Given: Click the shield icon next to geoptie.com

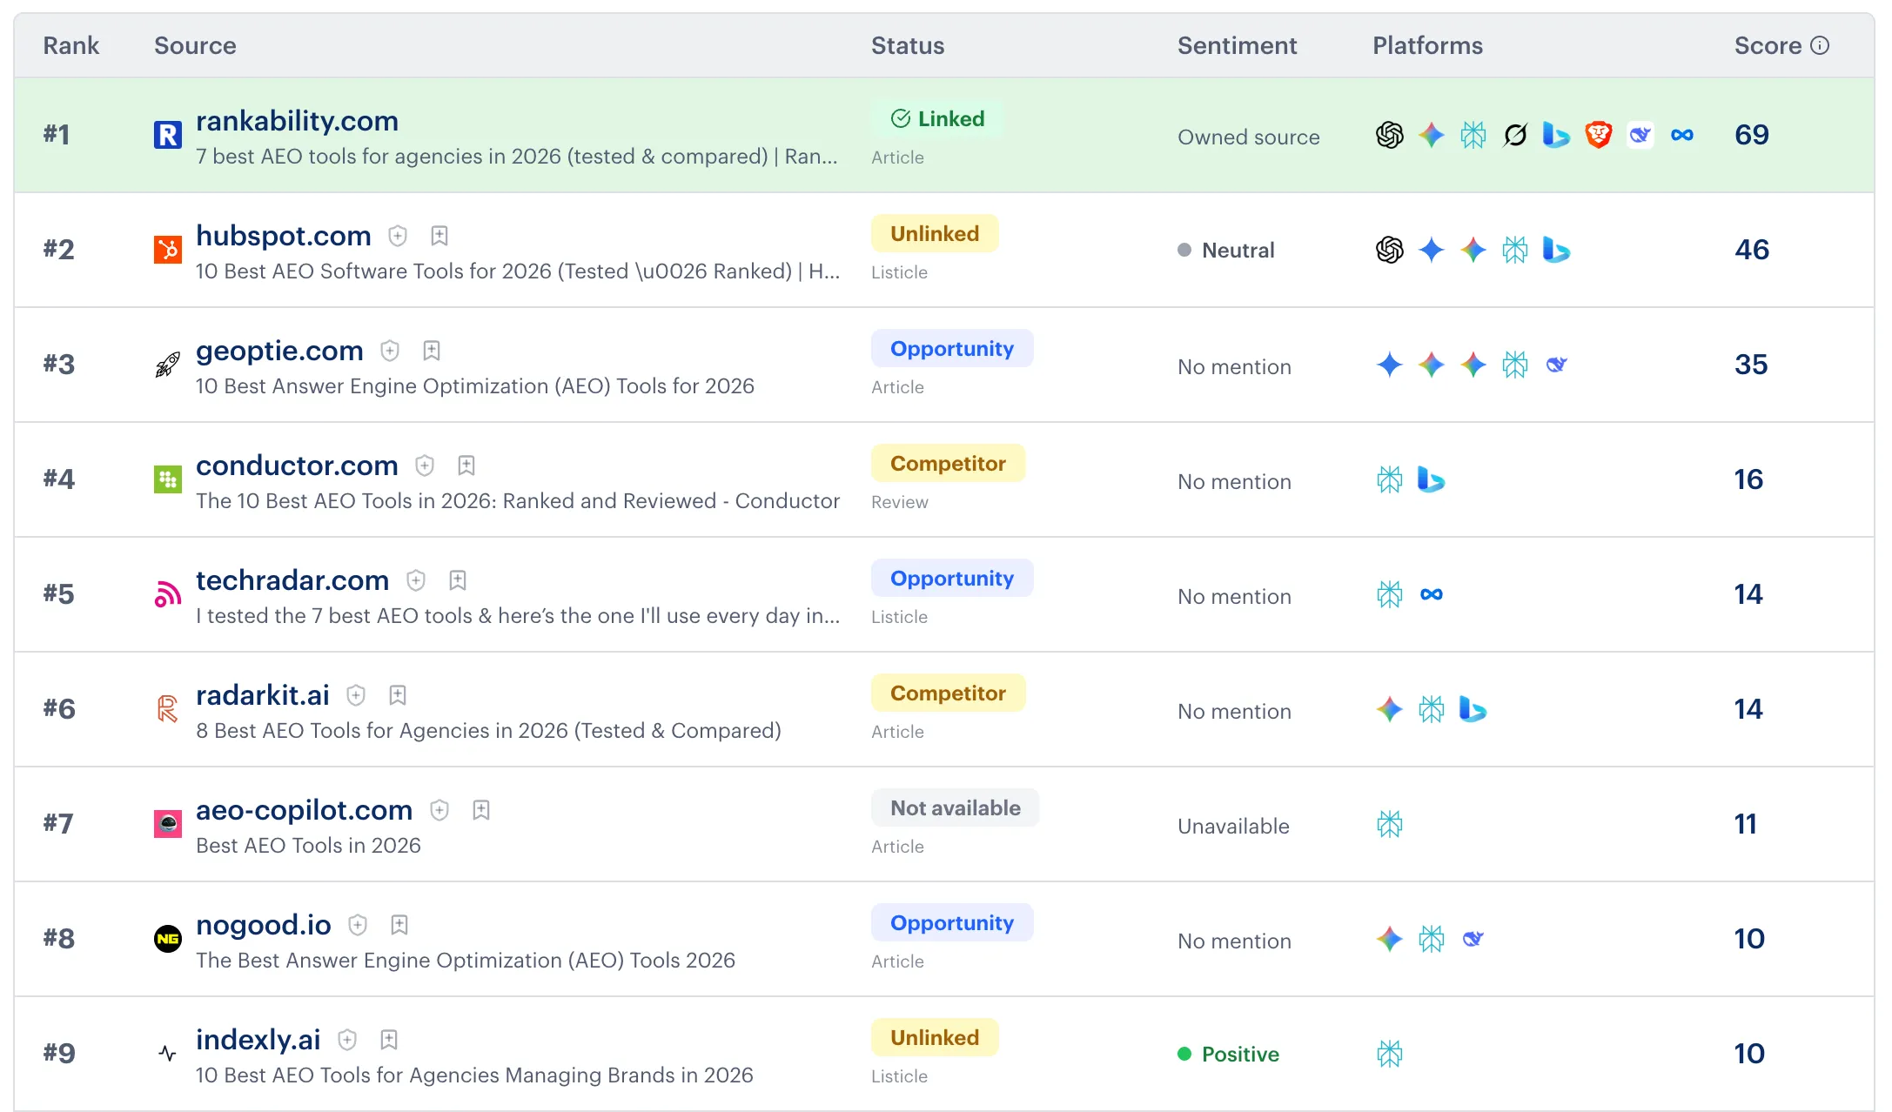Looking at the screenshot, I should click(390, 351).
